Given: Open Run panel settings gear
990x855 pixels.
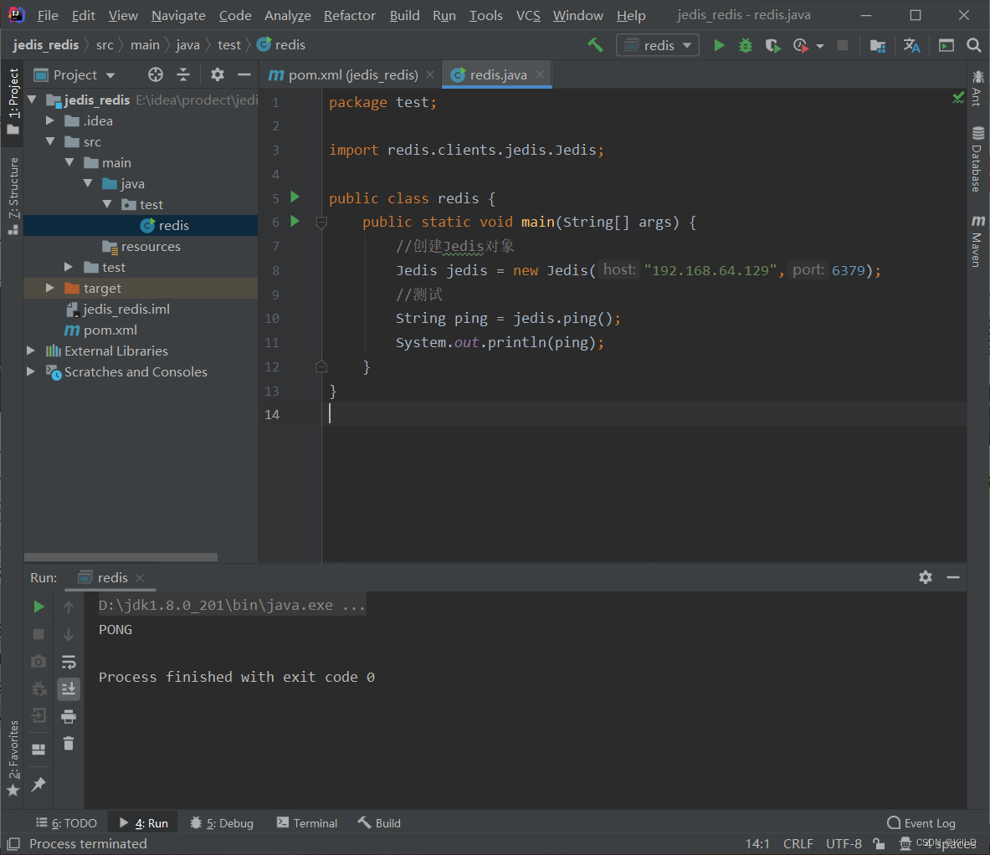Looking at the screenshot, I should click(926, 576).
